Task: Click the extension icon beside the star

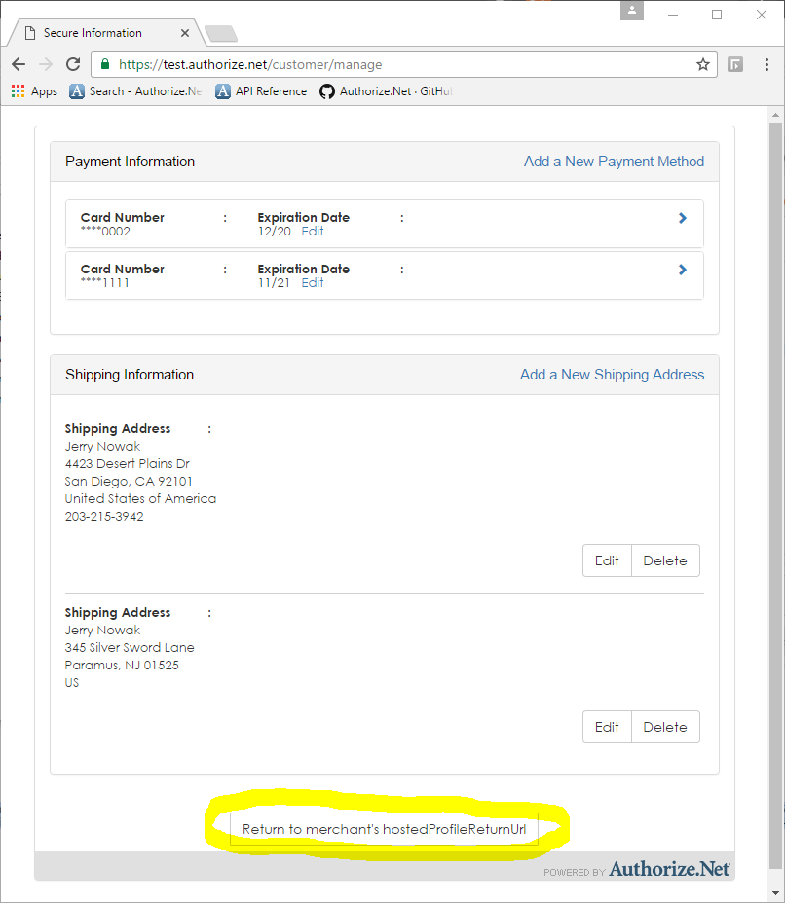Action: point(734,63)
